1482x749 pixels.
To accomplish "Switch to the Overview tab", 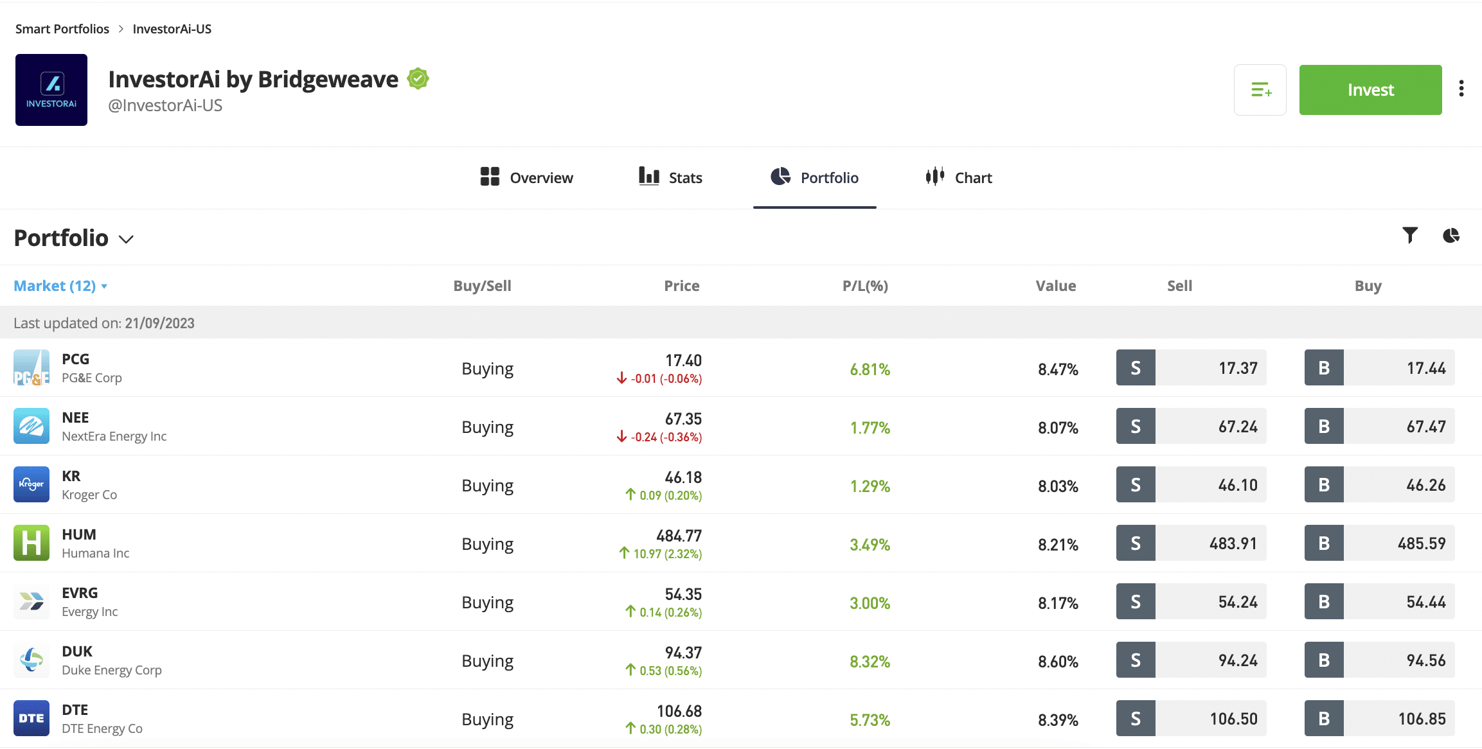I will [526, 178].
